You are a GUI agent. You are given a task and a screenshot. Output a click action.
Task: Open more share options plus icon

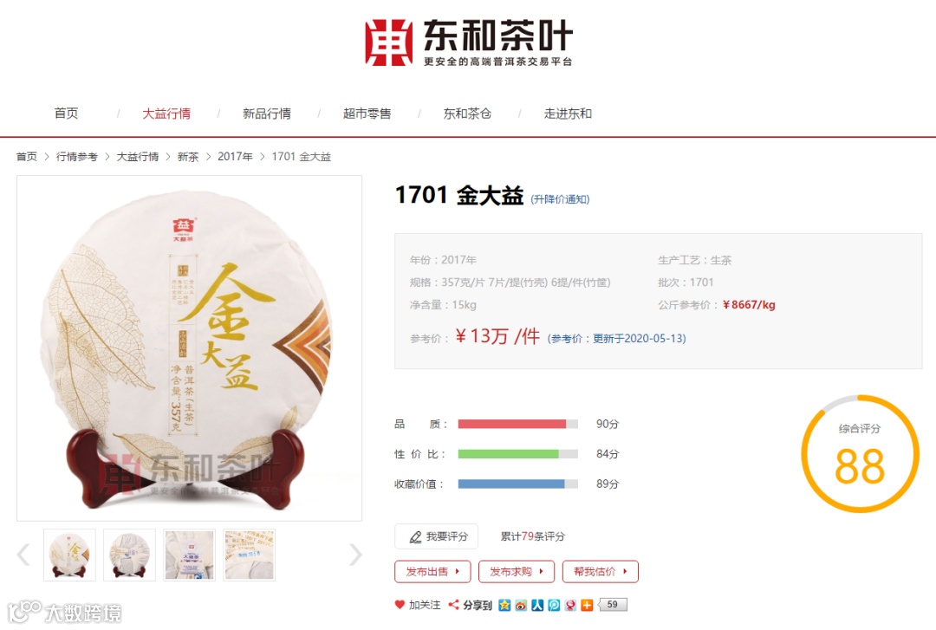point(587,605)
